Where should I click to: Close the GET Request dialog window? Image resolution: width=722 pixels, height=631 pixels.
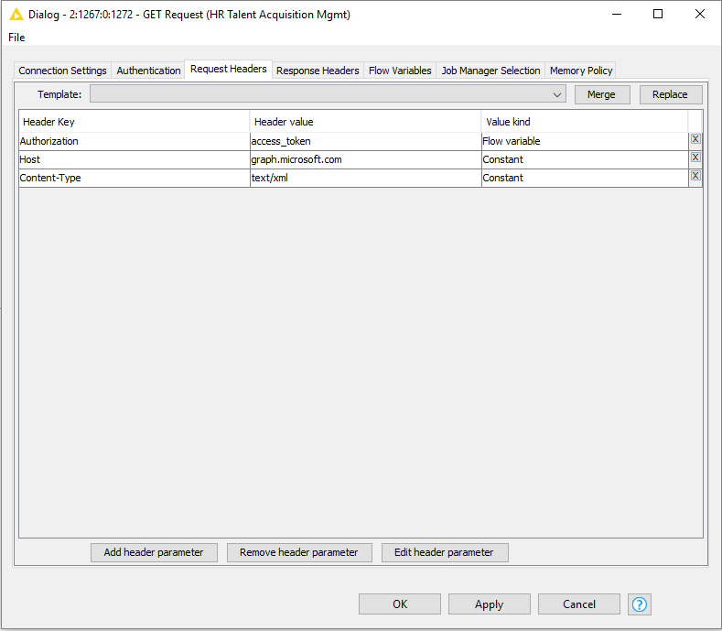click(700, 15)
